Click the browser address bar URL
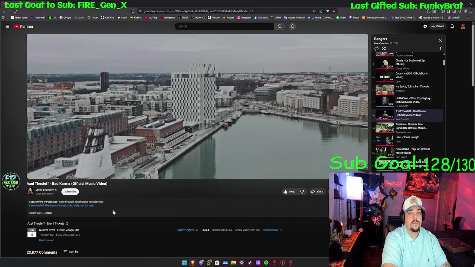The image size is (475, 267). (199, 11)
